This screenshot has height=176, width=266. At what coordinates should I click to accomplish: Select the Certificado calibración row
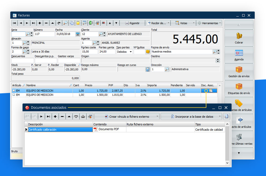60,130
